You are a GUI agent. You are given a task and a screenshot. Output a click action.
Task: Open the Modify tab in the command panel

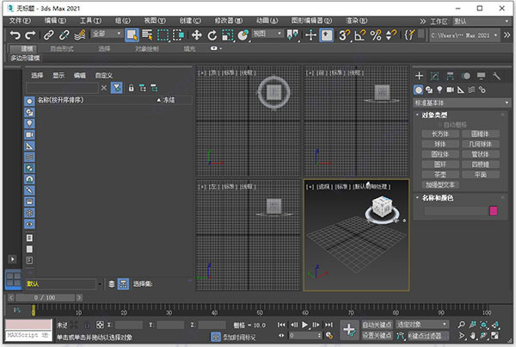point(434,77)
